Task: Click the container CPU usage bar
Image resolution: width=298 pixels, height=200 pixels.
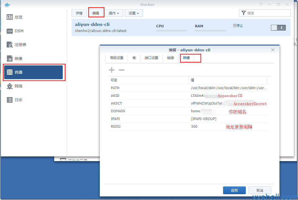Action: pos(172,31)
